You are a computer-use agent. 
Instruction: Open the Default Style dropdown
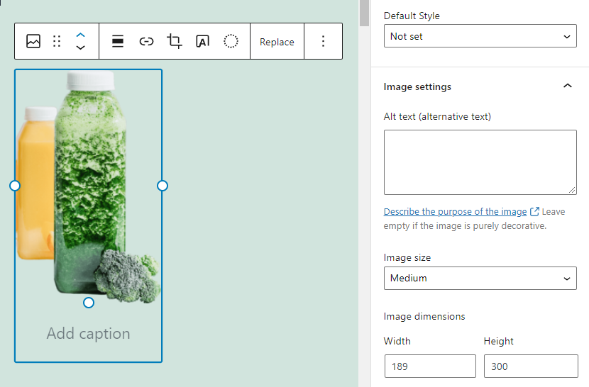(480, 36)
